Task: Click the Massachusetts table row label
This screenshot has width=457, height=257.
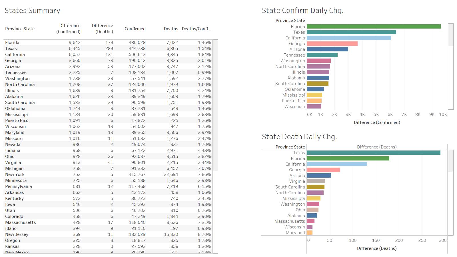Action: pyautogui.click(x=20, y=222)
